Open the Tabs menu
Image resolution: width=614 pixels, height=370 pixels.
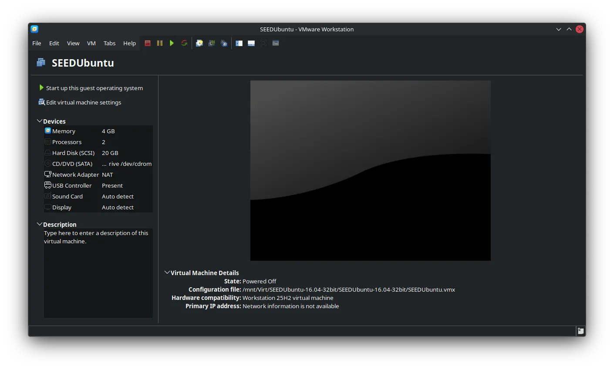(x=109, y=43)
